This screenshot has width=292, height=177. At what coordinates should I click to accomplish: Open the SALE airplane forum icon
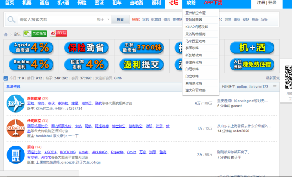(15, 104)
